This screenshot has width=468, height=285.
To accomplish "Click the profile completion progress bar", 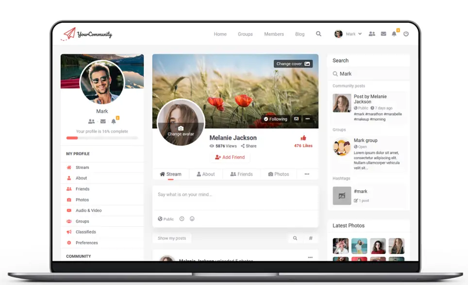I will click(x=102, y=138).
